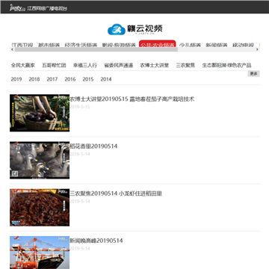Filter videos by year 2014

click(x=106, y=79)
